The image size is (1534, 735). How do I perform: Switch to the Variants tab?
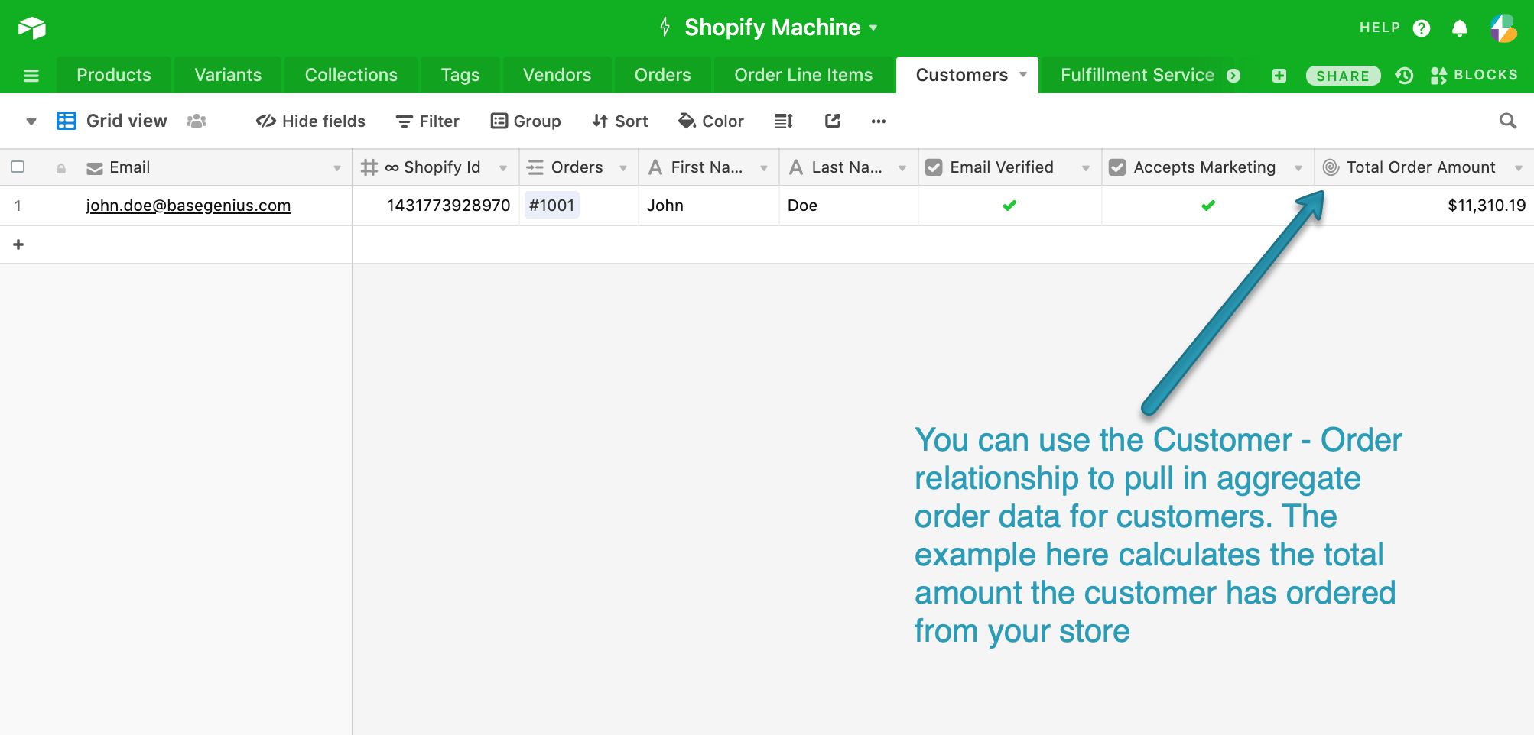tap(228, 75)
